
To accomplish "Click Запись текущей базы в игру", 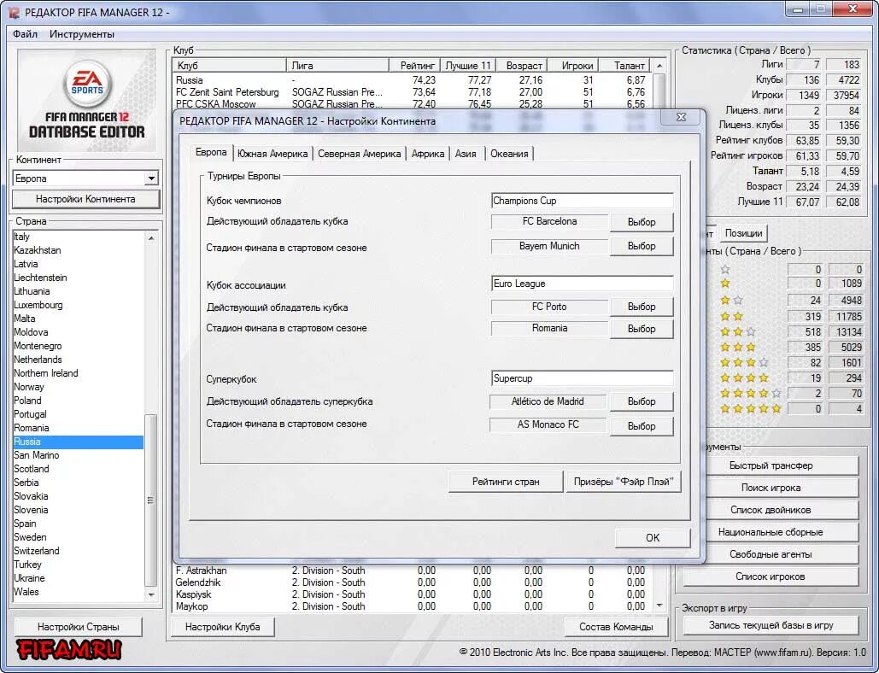I will [x=771, y=625].
